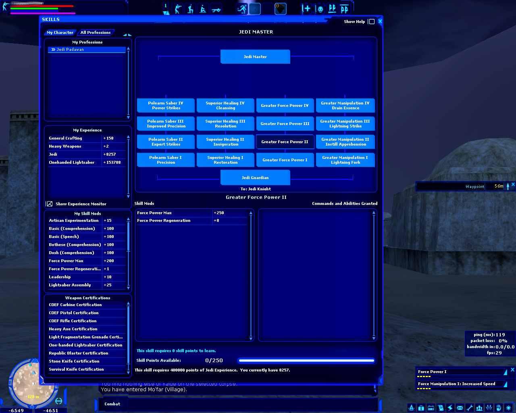This screenshot has width=516, height=413.
Task: Click the twin figures with underline icon
Action: tap(332, 8)
